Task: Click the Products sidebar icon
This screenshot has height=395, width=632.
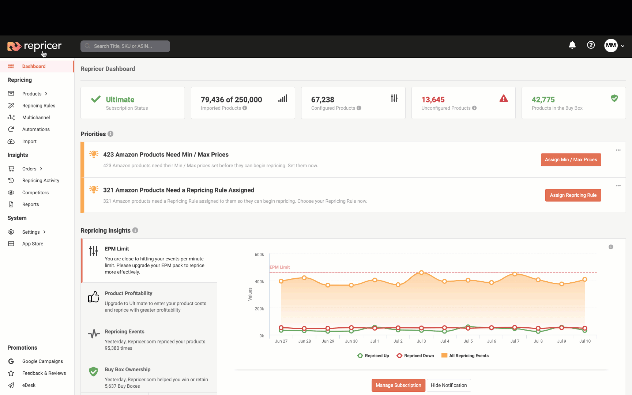Action: click(x=11, y=94)
